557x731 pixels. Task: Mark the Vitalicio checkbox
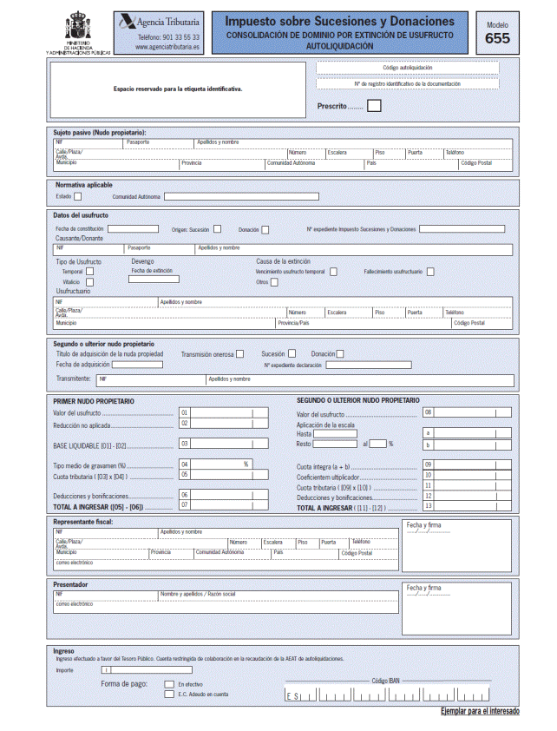tap(89, 282)
